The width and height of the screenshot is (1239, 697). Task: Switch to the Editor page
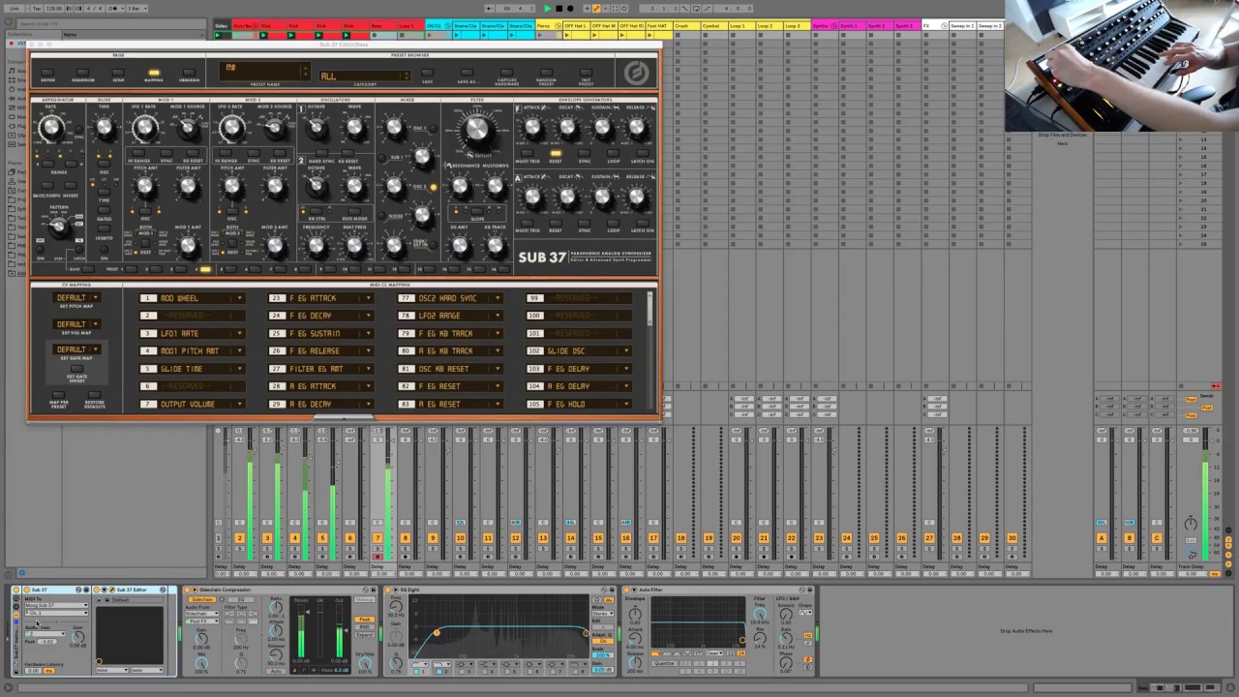(47, 73)
